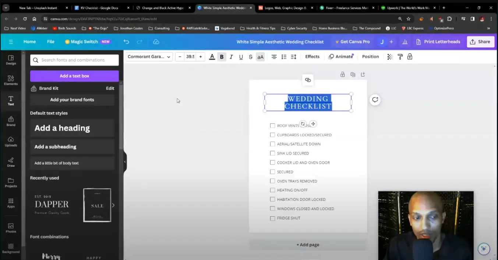This screenshot has height=260, width=498.
Task: Open the Draw tool panel
Action: [11, 162]
